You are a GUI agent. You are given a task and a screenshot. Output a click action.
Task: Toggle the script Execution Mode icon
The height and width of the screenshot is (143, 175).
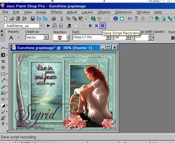click(x=61, y=26)
